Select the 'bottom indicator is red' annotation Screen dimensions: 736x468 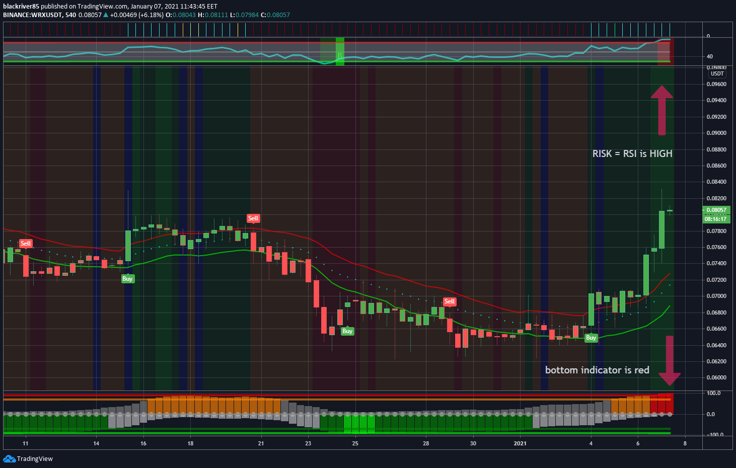tap(597, 370)
